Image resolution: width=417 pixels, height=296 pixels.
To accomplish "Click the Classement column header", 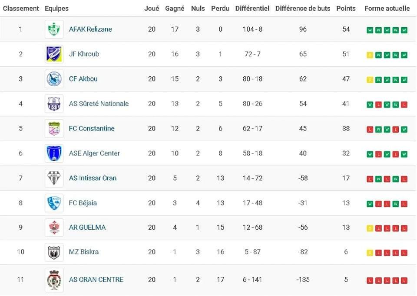I will click(21, 8).
